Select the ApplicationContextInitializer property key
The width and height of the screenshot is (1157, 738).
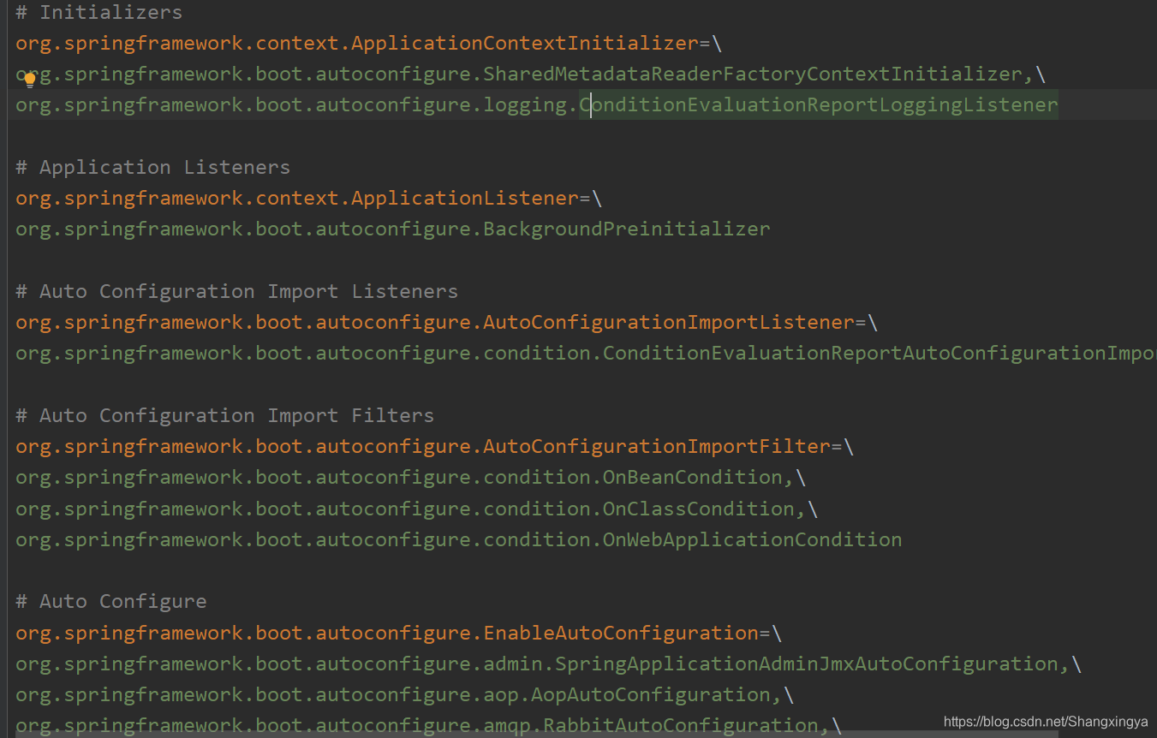click(357, 43)
